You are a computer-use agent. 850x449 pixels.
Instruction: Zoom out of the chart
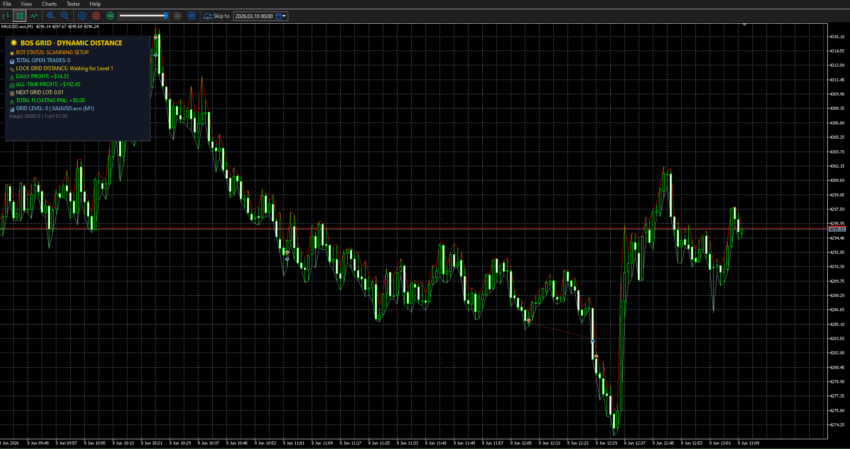click(x=65, y=16)
